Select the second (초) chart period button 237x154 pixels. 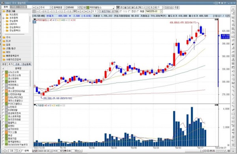[x=136, y=8]
